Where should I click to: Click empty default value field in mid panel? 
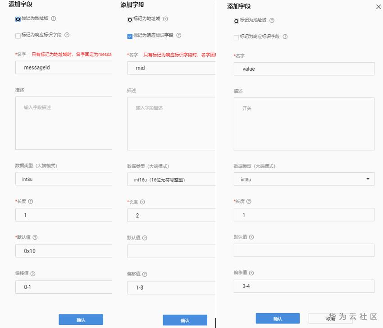pyautogui.click(x=172, y=251)
